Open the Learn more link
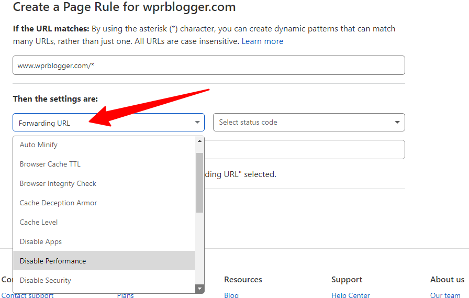469x298 pixels. 262,41
